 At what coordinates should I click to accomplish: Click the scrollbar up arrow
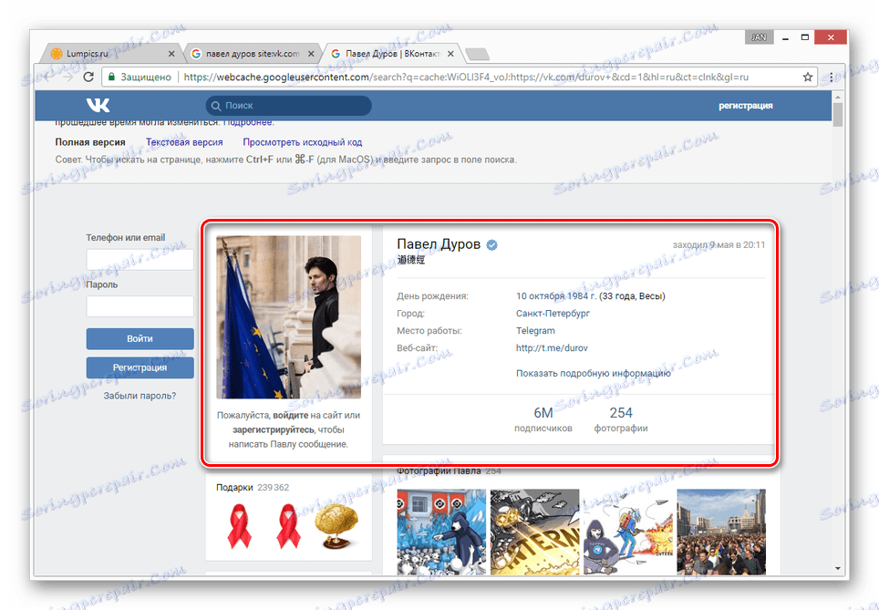pyautogui.click(x=838, y=97)
